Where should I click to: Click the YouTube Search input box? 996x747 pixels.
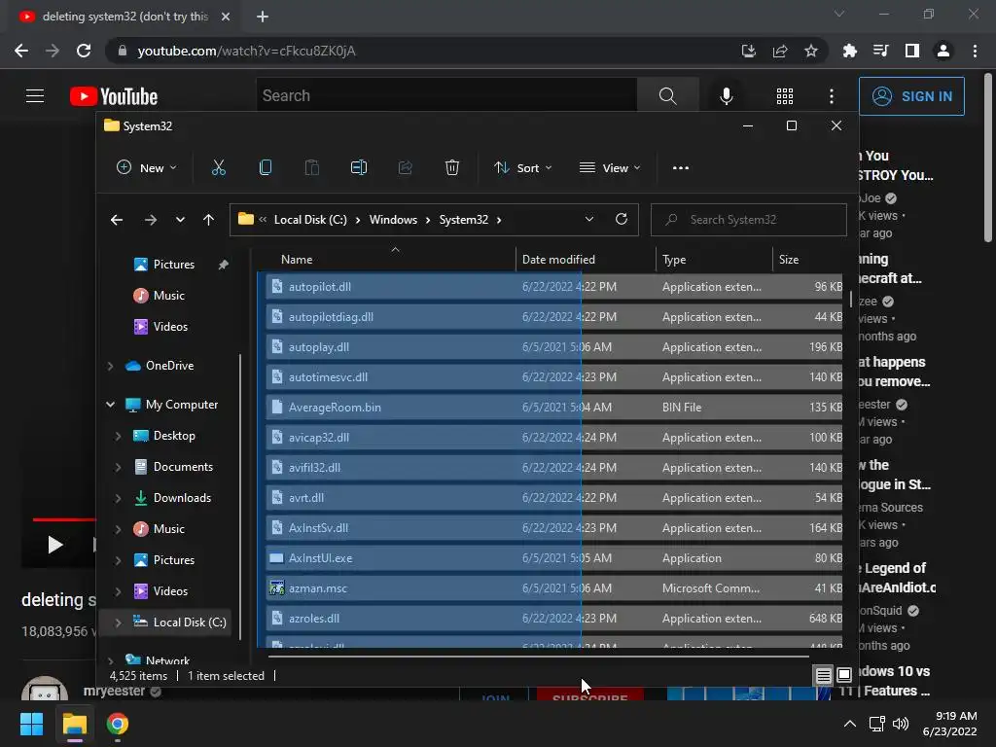(446, 96)
